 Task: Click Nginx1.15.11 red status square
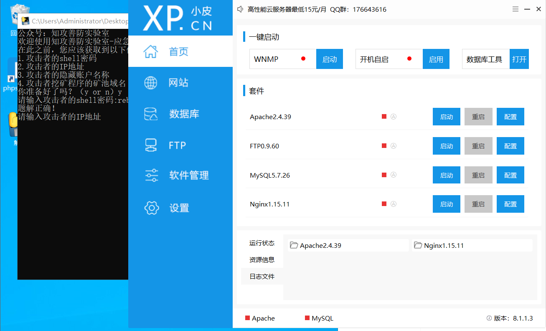coord(384,204)
